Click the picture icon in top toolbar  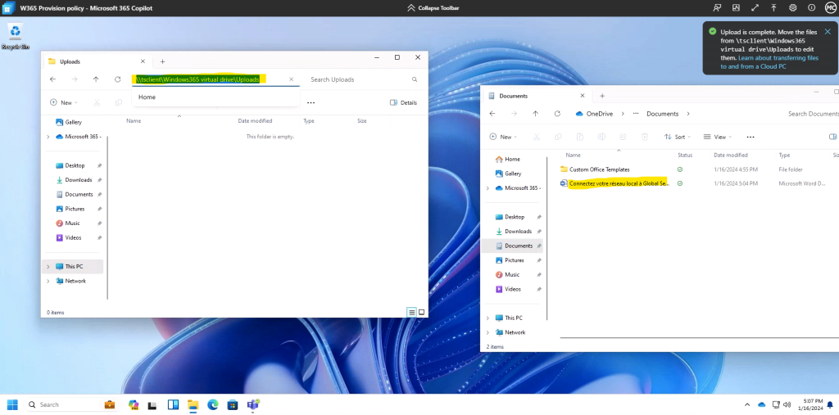pyautogui.click(x=736, y=8)
